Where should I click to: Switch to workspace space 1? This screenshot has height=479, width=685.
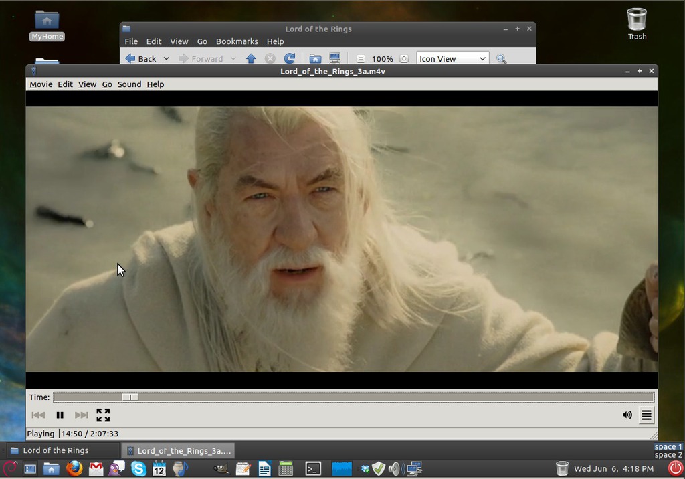pyautogui.click(x=668, y=446)
